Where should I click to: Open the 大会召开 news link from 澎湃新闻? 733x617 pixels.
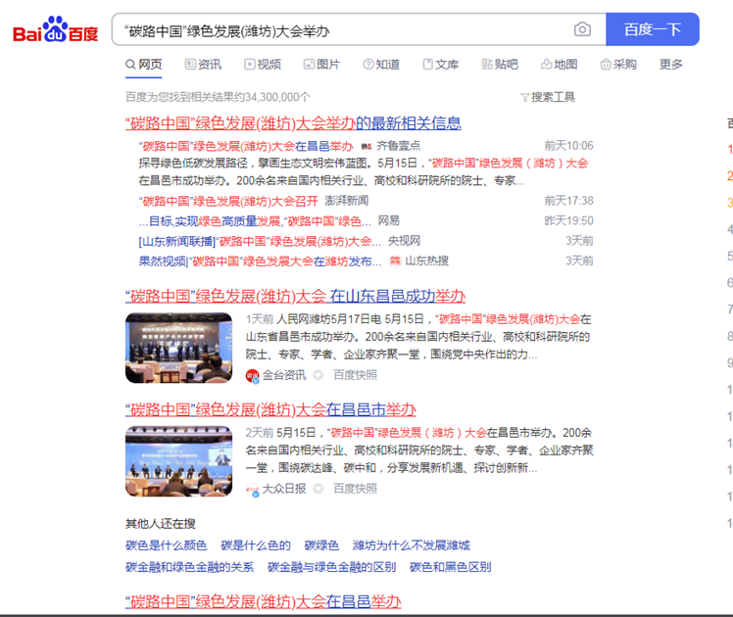point(228,202)
